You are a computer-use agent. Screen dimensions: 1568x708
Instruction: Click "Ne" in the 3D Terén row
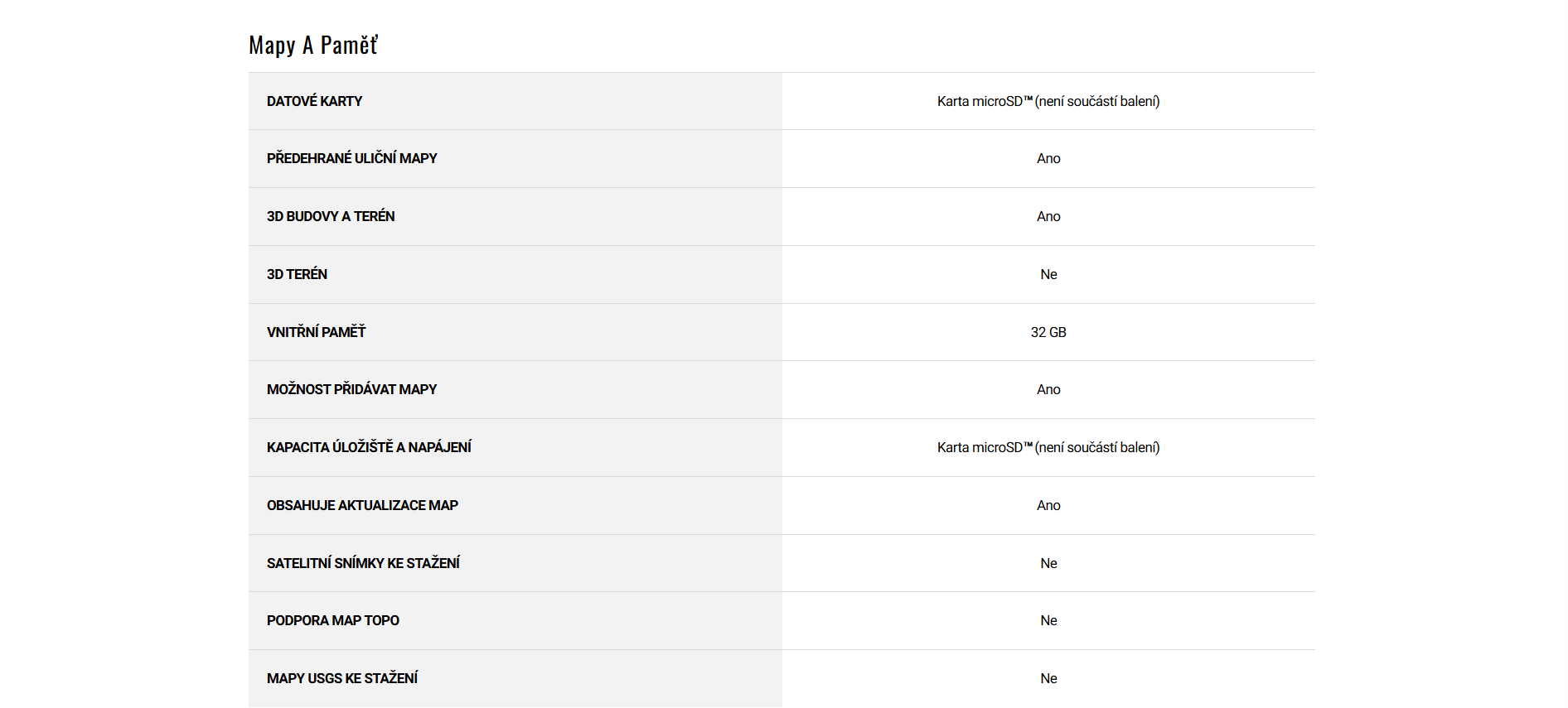tap(1048, 274)
